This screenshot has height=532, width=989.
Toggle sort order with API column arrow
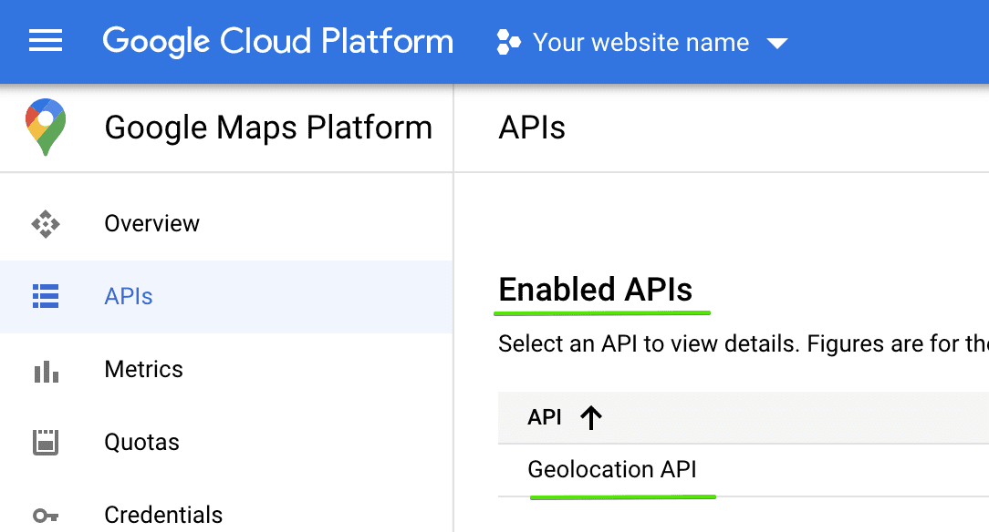coord(591,417)
